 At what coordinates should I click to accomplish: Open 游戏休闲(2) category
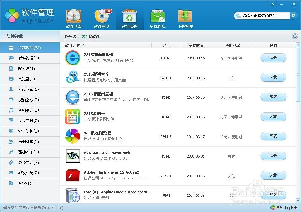(x=30, y=173)
